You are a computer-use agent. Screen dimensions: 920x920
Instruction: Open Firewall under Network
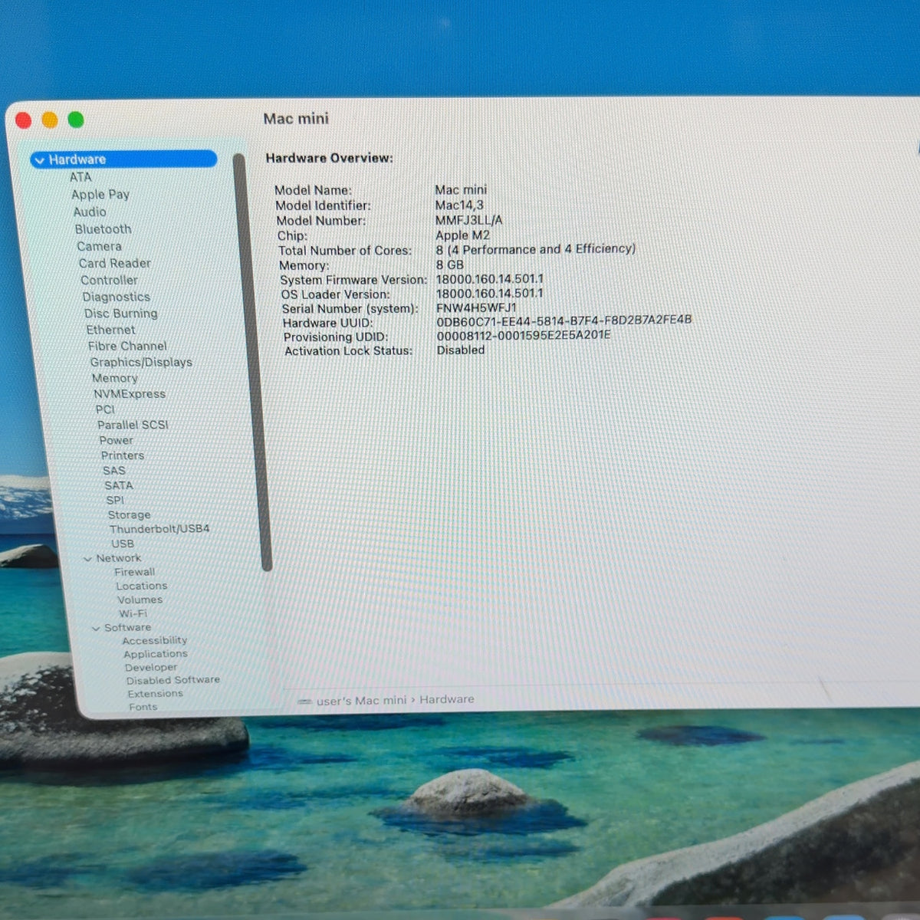point(134,572)
